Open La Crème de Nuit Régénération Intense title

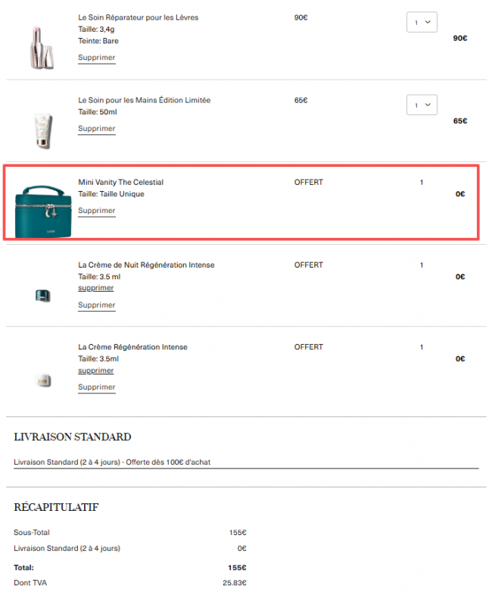[x=146, y=265]
